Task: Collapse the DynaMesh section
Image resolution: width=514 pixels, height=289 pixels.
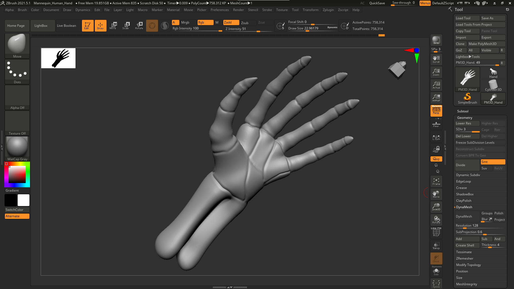Action: (x=464, y=207)
